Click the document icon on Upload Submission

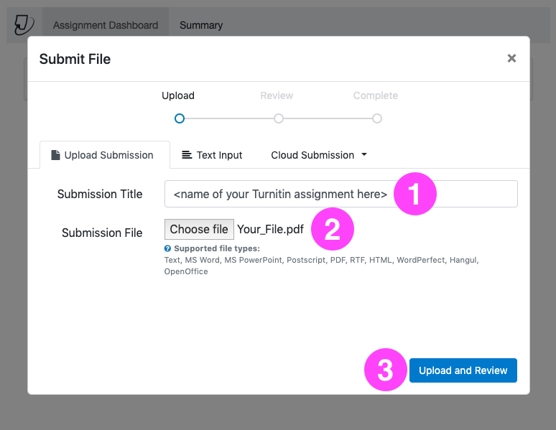pos(55,155)
